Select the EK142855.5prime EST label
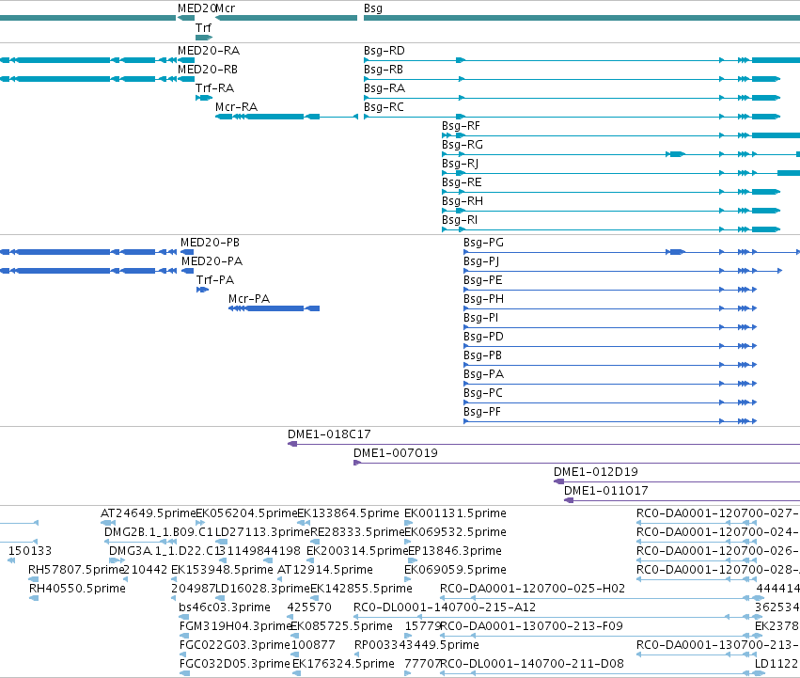The width and height of the screenshot is (800, 678). click(361, 590)
